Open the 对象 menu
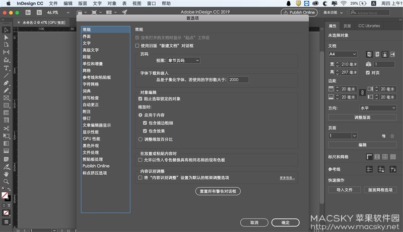403x232 pixels. coord(112,4)
